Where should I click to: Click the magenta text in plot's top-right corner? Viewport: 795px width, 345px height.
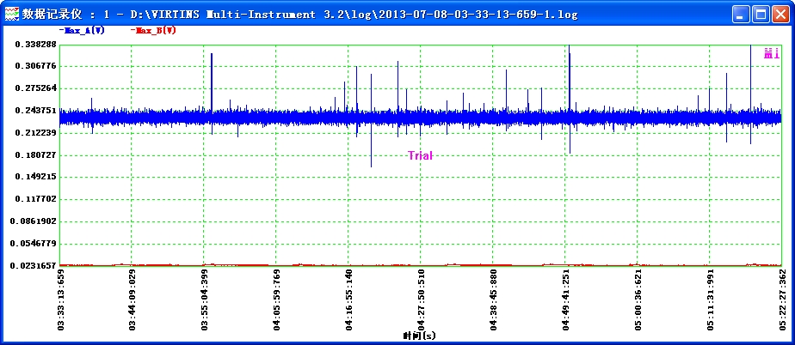click(771, 54)
